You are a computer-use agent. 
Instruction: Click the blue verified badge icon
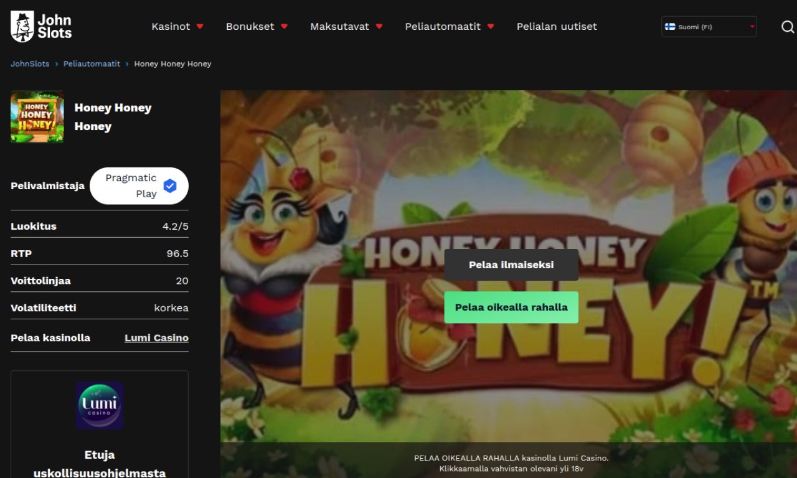170,185
